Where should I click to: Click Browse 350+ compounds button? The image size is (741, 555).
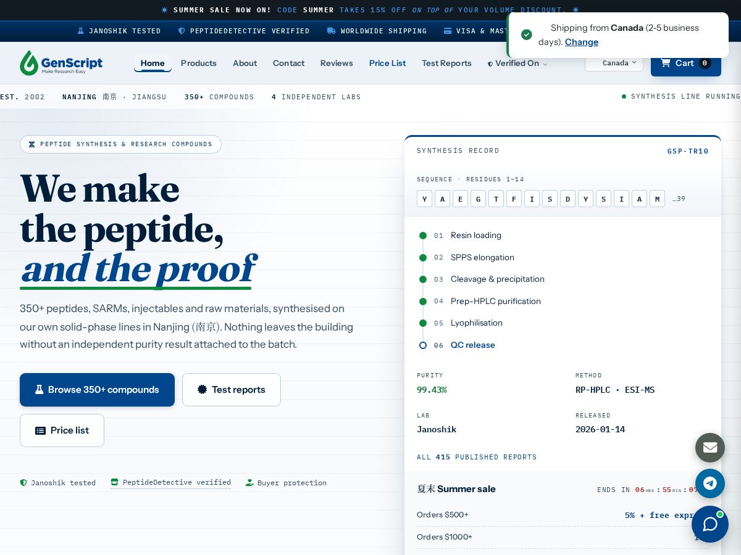97,390
